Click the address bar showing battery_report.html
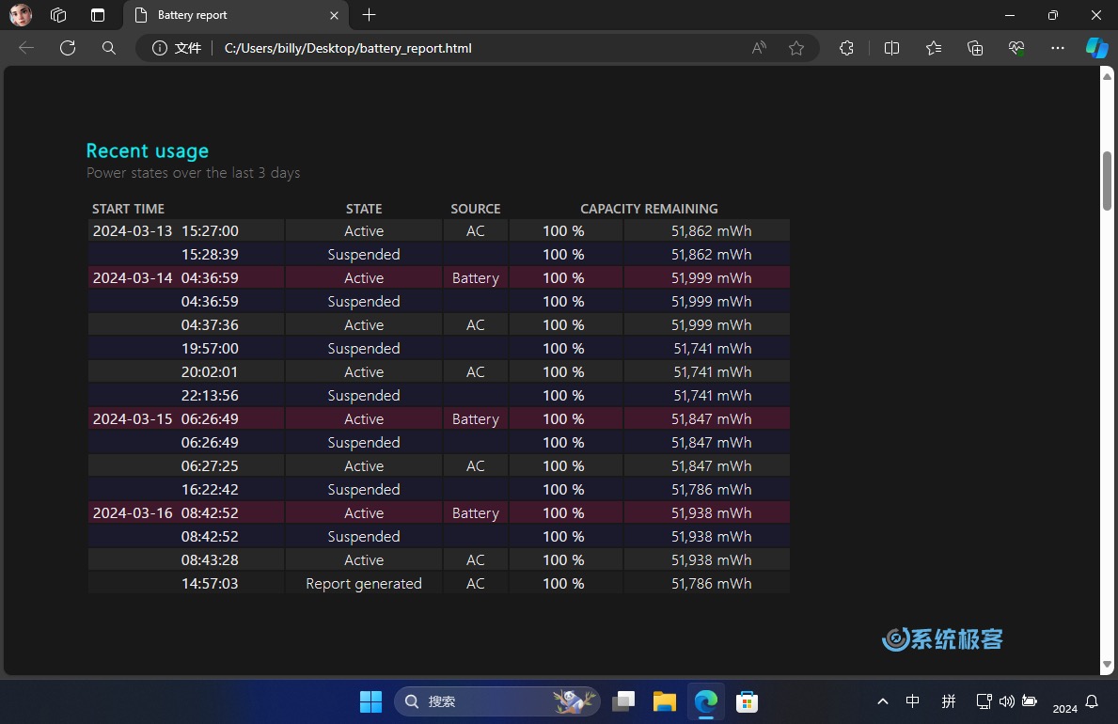This screenshot has width=1118, height=724. pyautogui.click(x=470, y=48)
